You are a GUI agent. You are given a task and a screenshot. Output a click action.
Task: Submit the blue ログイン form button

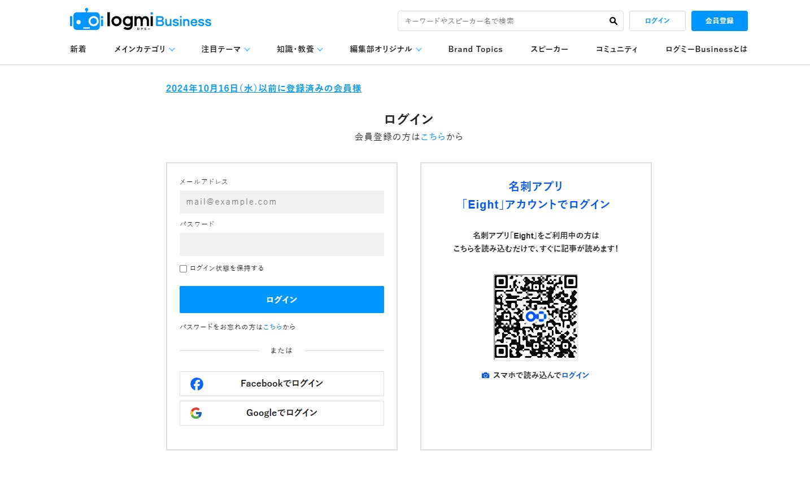[x=282, y=300]
